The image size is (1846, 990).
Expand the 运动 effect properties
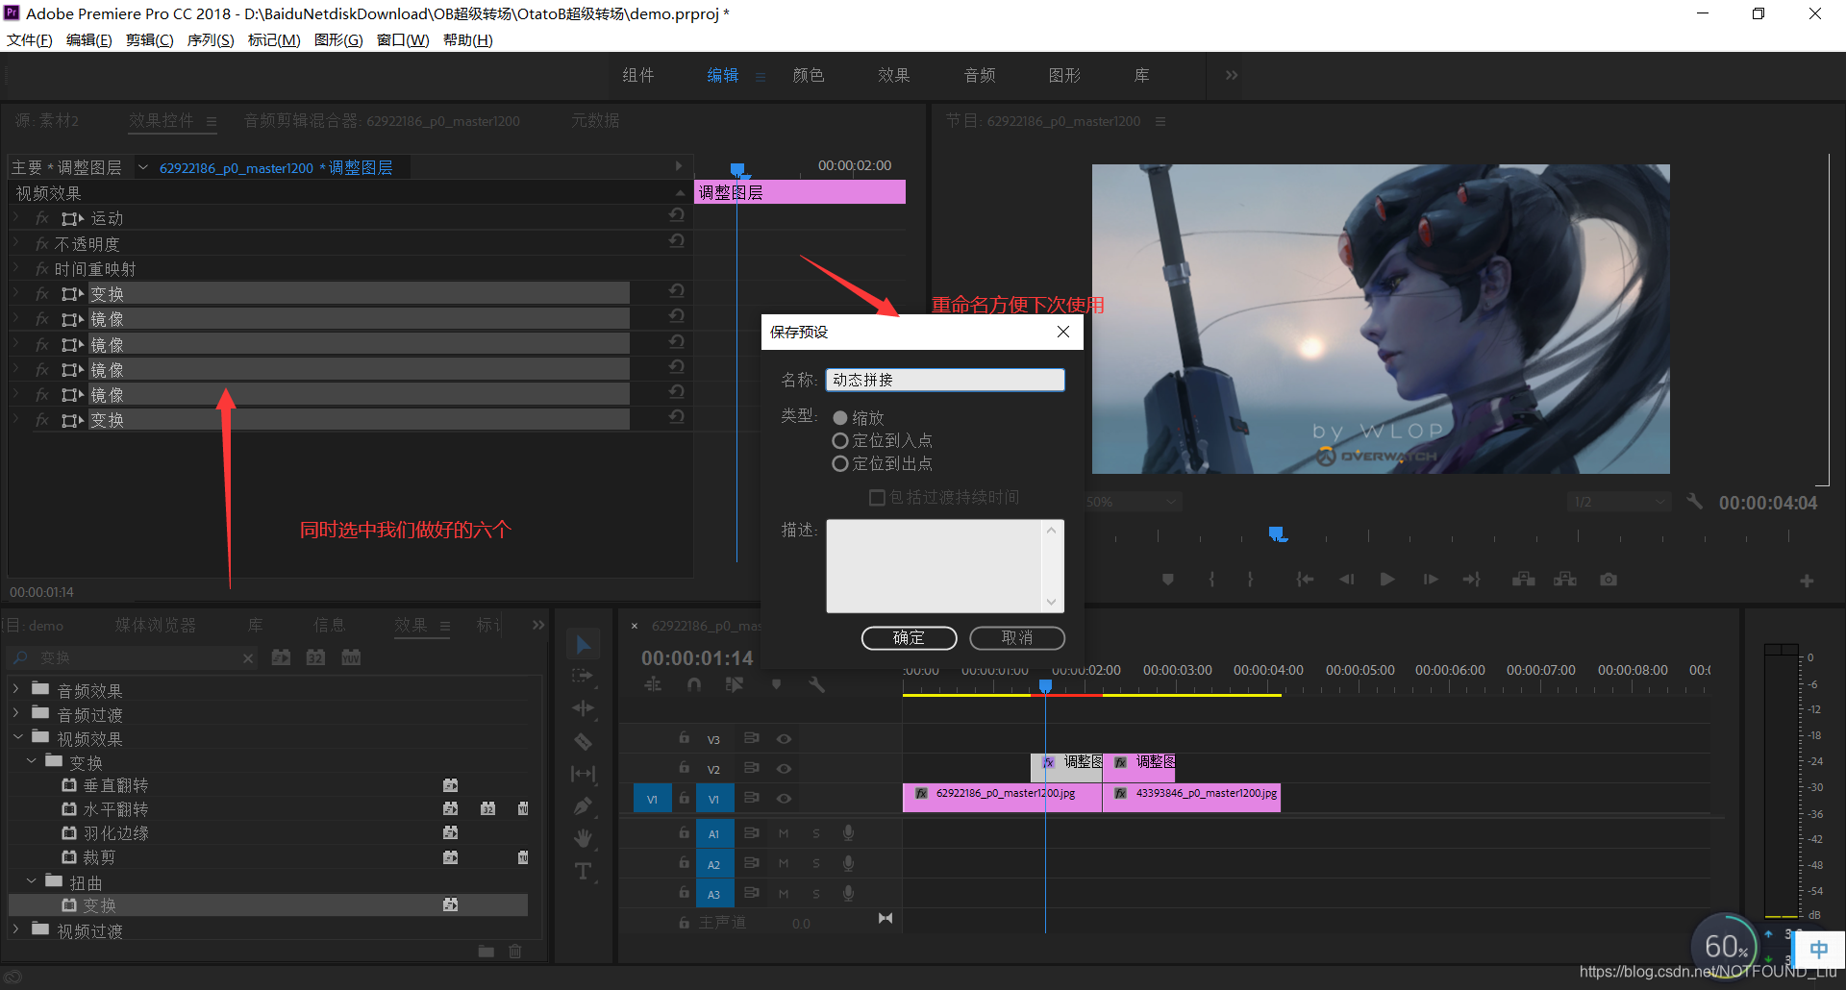coord(16,218)
